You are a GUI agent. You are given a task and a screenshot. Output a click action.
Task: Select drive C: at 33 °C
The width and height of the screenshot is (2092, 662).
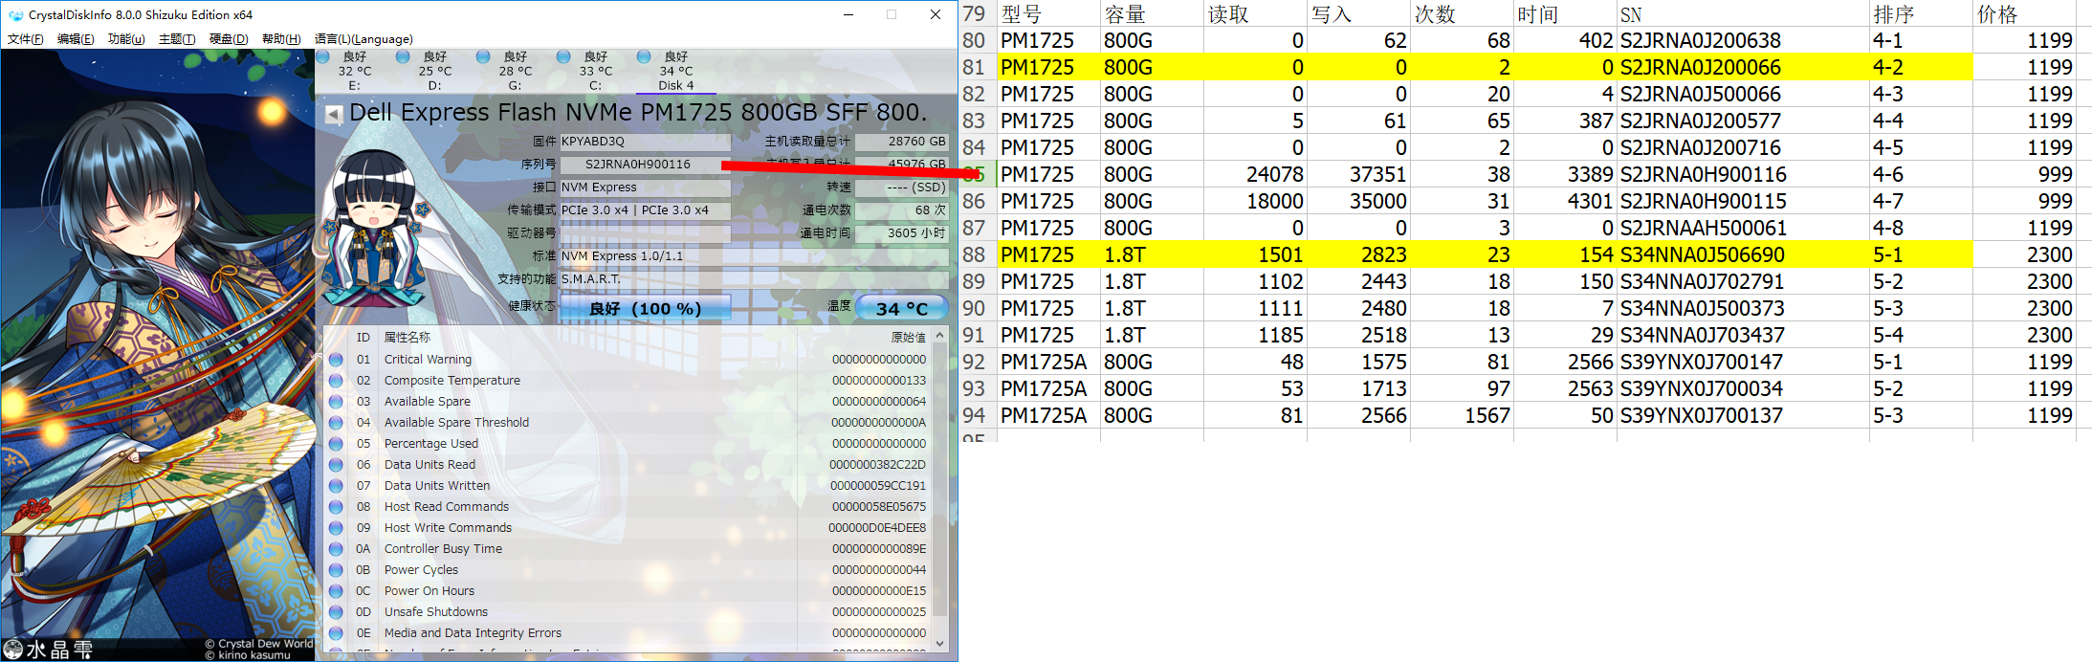click(595, 72)
